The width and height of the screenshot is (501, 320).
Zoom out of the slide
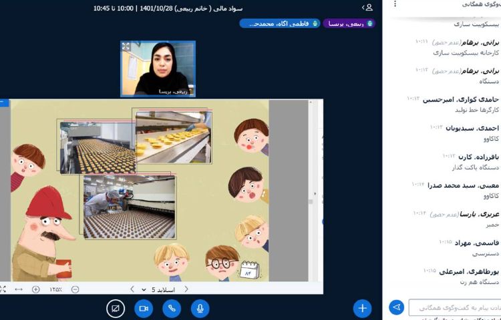[75, 289]
